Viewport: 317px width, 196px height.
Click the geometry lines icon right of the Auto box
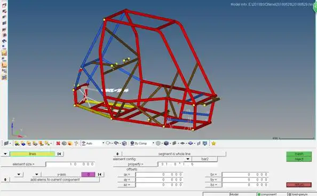point(108,144)
